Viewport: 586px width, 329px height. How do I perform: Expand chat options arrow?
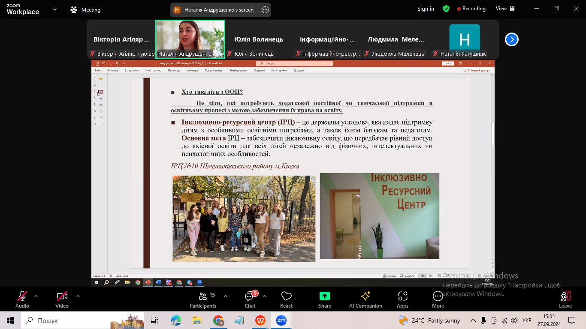264,296
